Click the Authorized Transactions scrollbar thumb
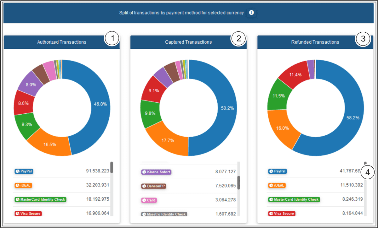 coord(112,167)
